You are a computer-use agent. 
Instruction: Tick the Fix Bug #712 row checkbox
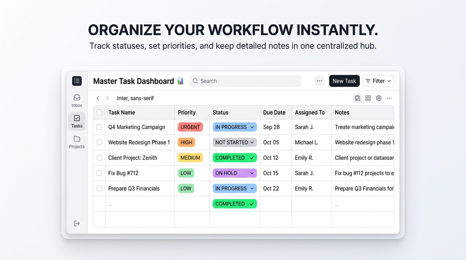click(99, 173)
